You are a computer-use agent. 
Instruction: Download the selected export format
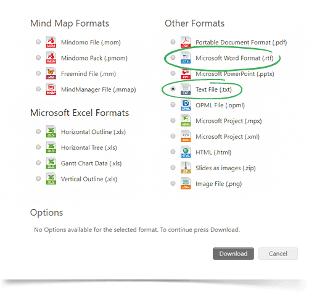coord(233,254)
